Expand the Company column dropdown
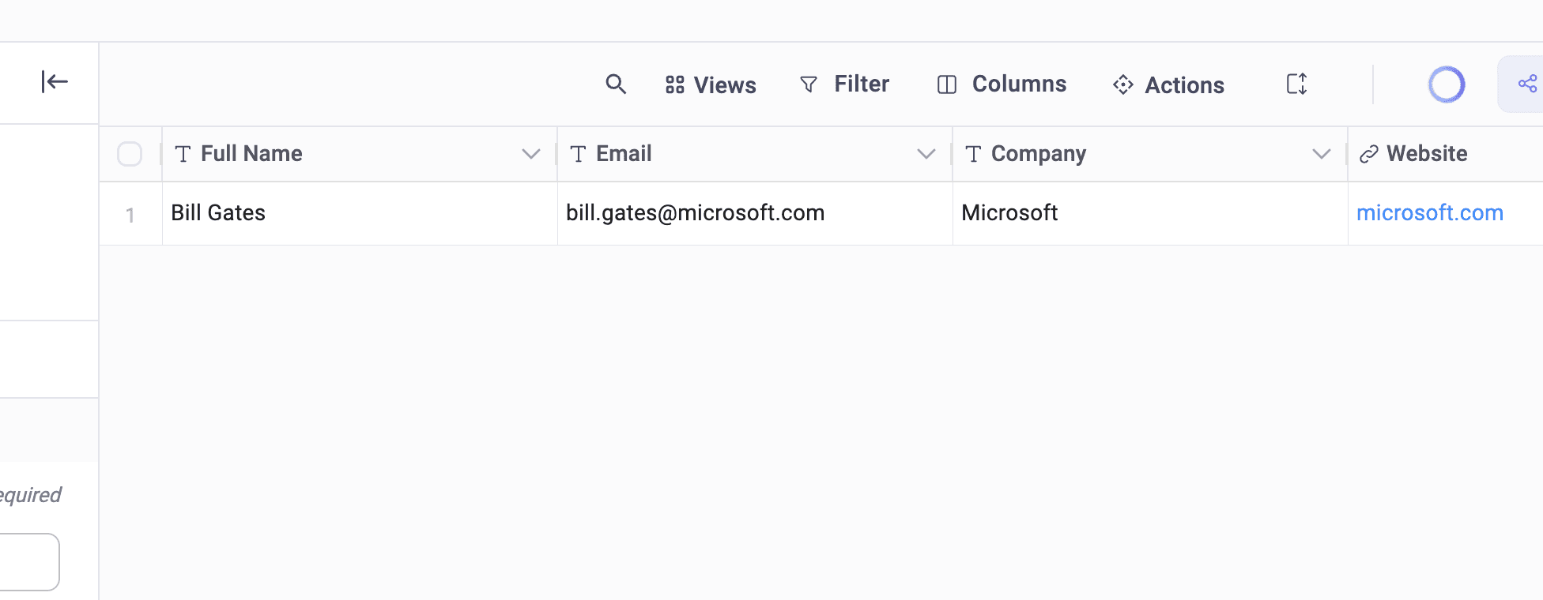 [x=1322, y=154]
